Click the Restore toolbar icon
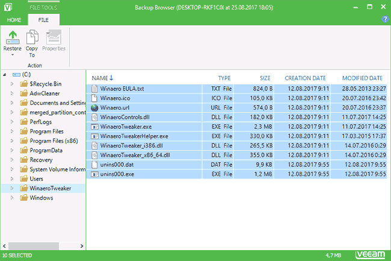The image size is (391, 261). (x=13, y=37)
